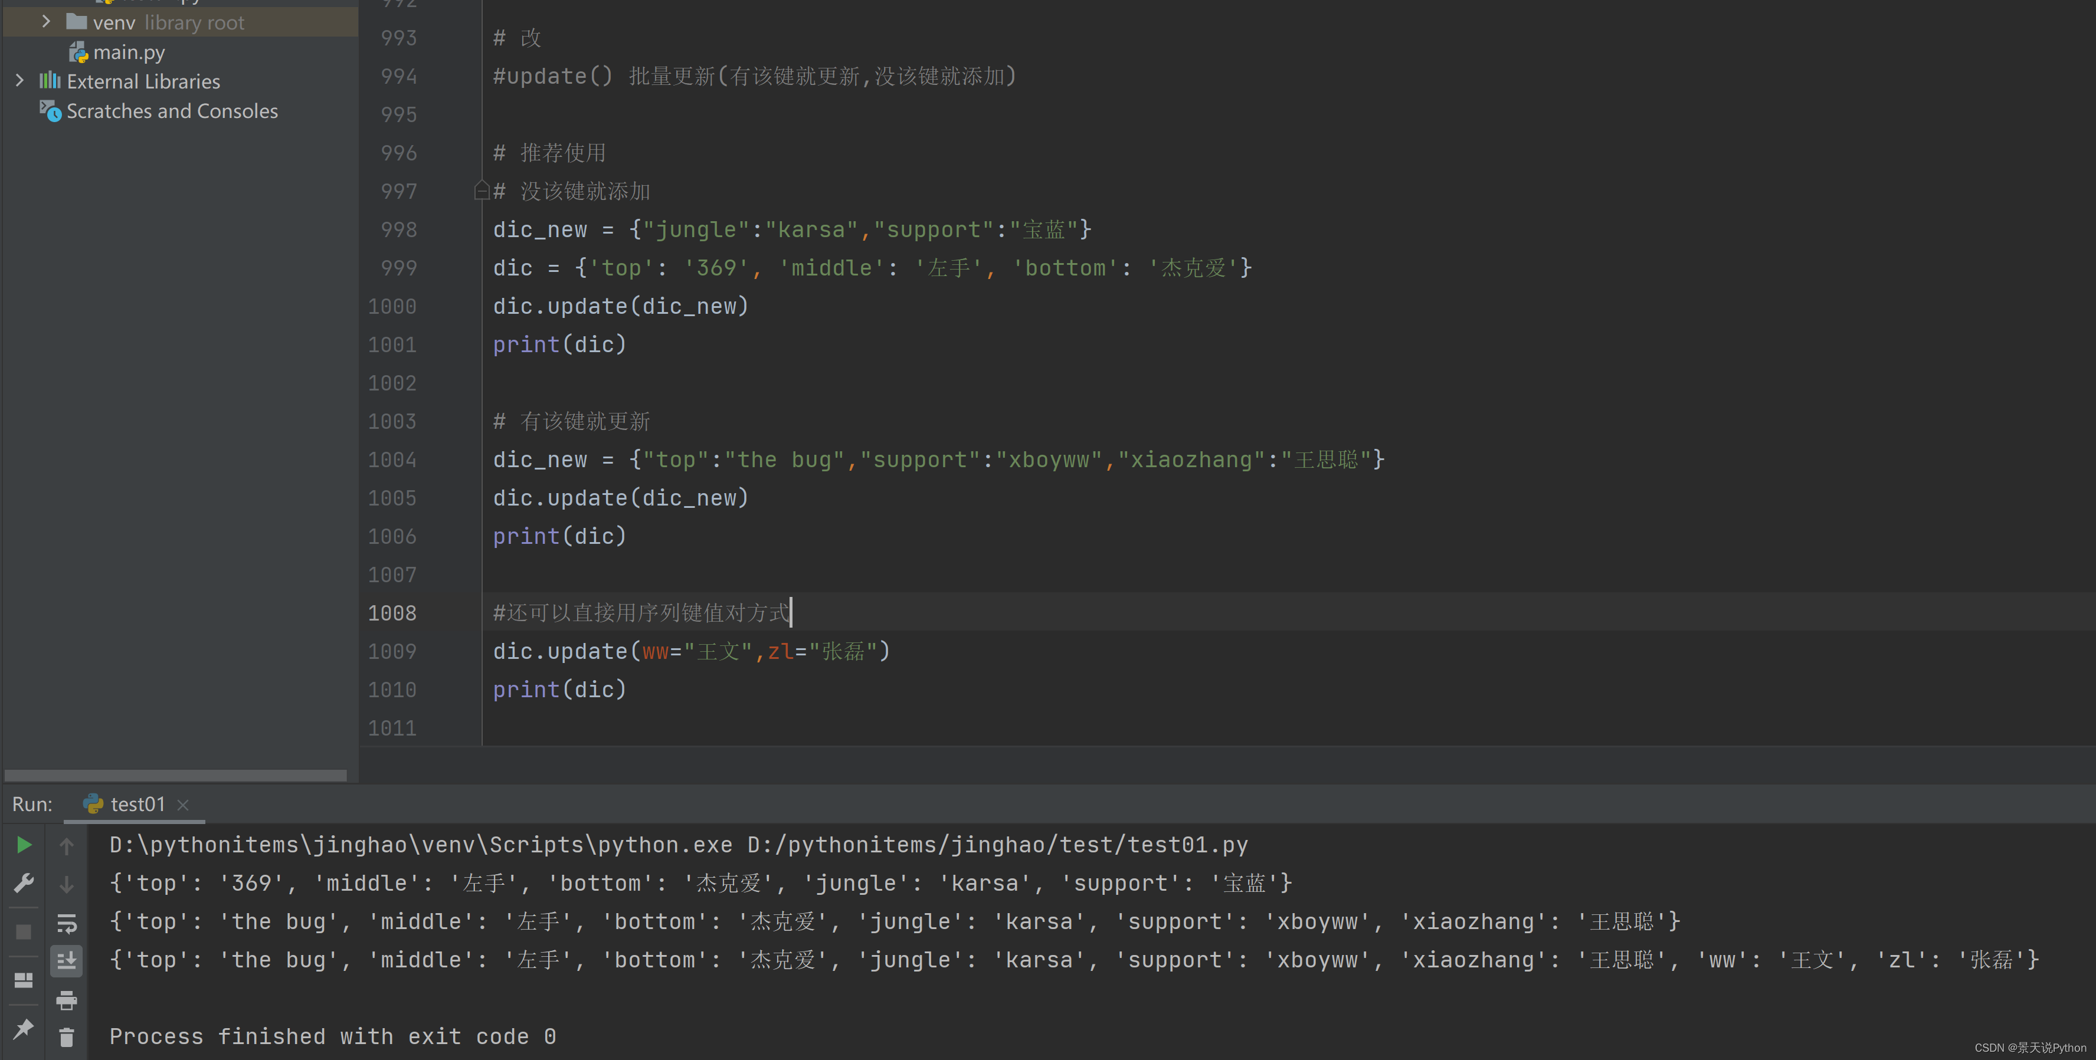Viewport: 2096px width, 1060px height.
Task: Click python.exe command line in console
Action: coord(679,845)
